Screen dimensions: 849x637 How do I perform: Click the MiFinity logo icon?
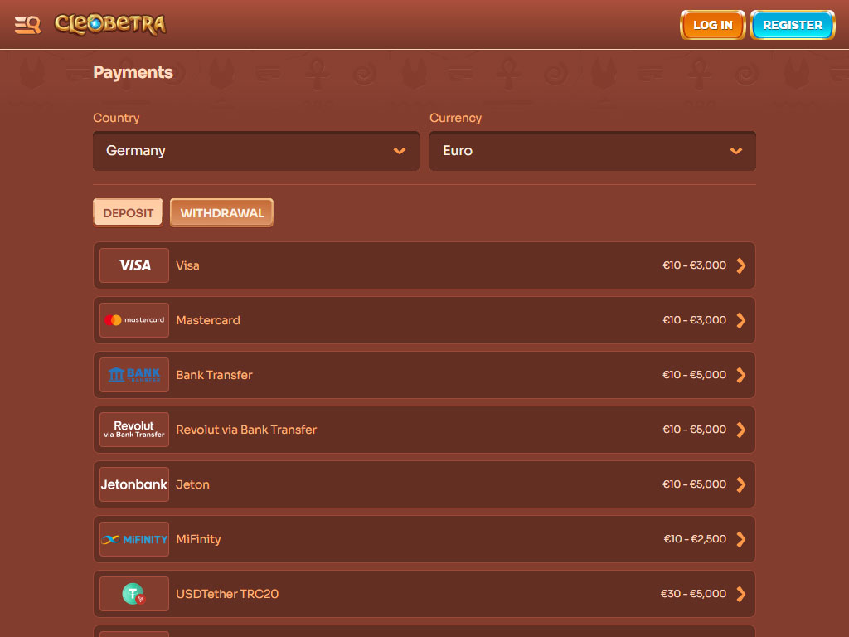click(x=134, y=539)
